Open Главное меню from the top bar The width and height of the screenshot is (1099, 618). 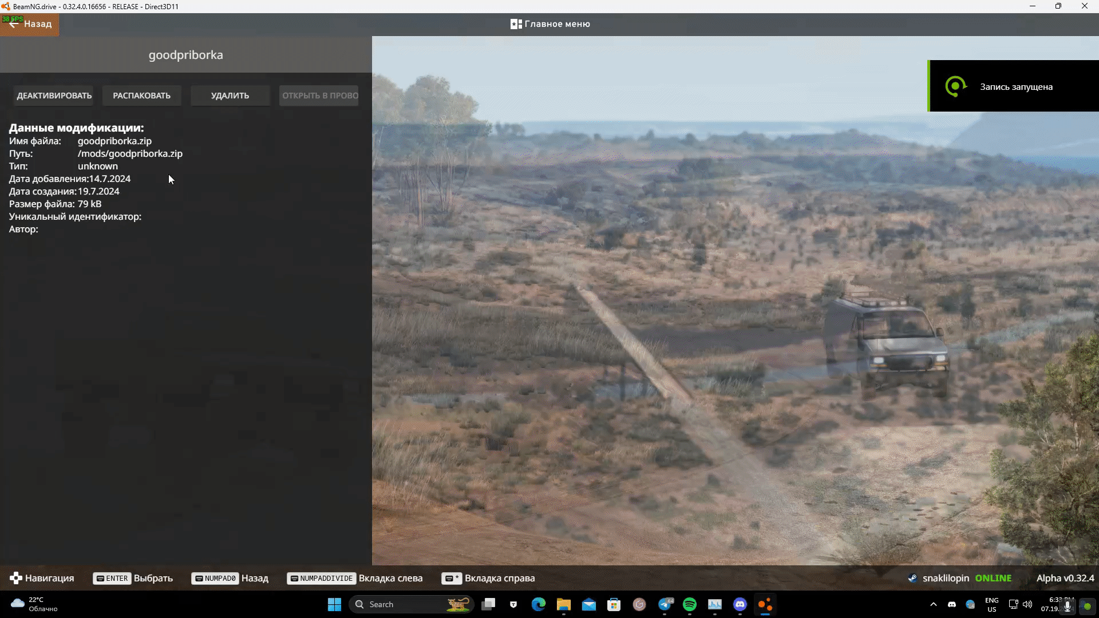pyautogui.click(x=550, y=24)
